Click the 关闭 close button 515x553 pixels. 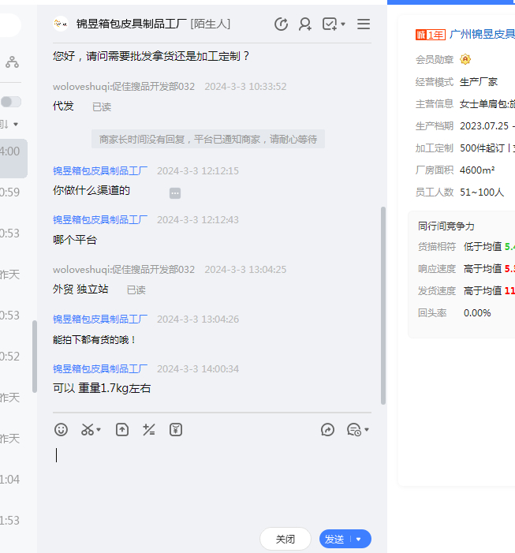tap(285, 539)
